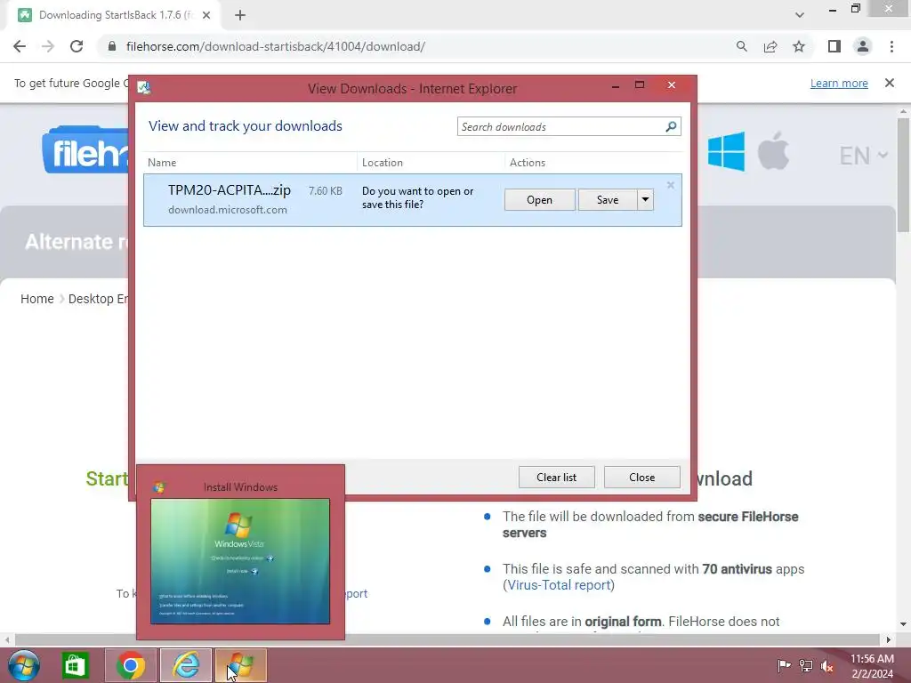The image size is (911, 683).
Task: Clear the downloads list
Action: [557, 478]
